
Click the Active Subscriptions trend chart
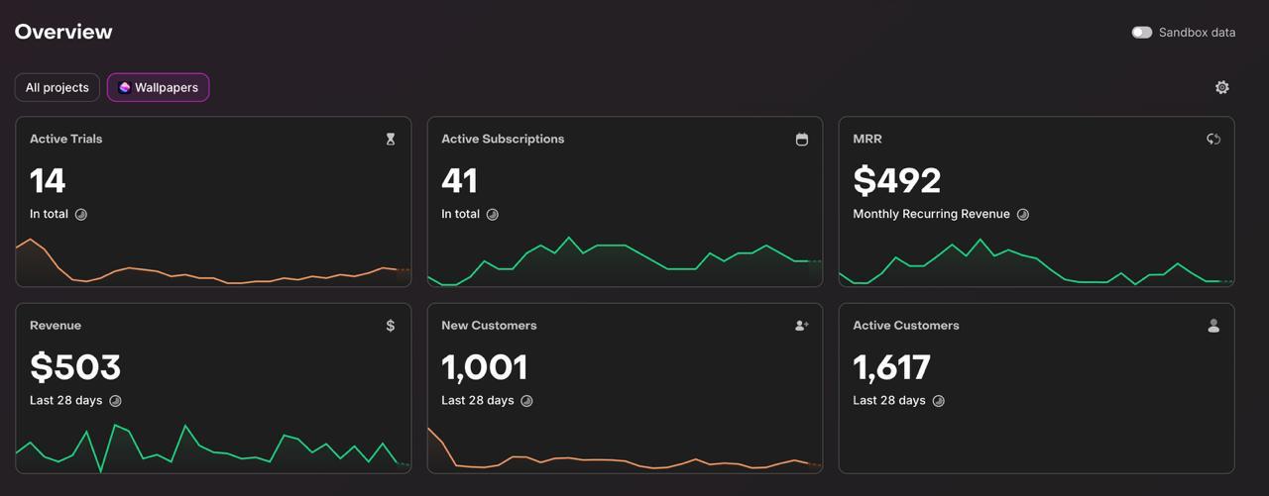625,259
